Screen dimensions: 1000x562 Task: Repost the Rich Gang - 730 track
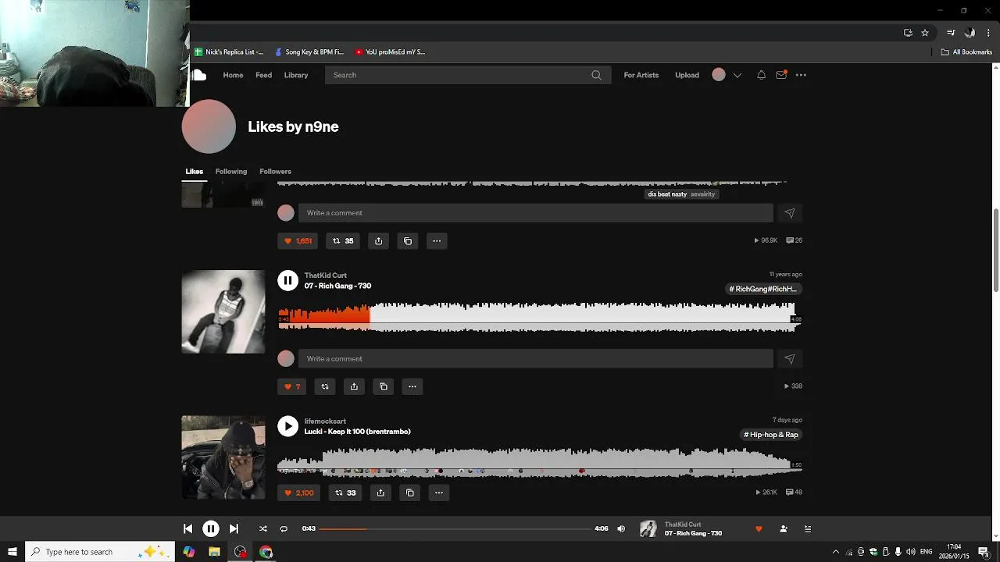pos(325,386)
